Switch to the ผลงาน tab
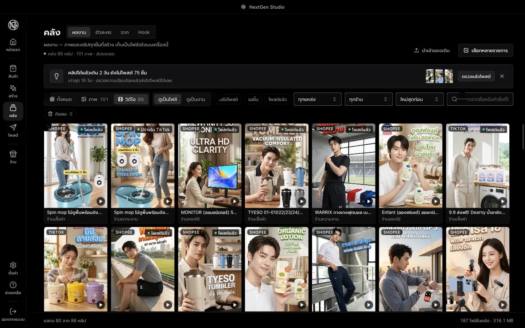Screen dimensions: 525x328 79,32
